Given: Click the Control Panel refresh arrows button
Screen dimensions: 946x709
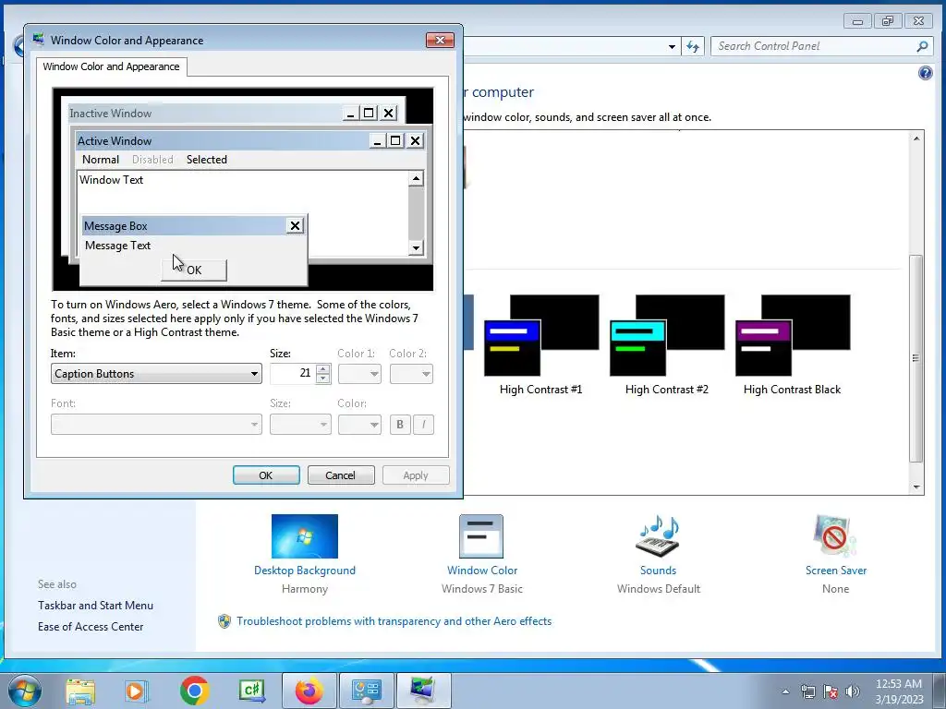Looking at the screenshot, I should coord(693,46).
